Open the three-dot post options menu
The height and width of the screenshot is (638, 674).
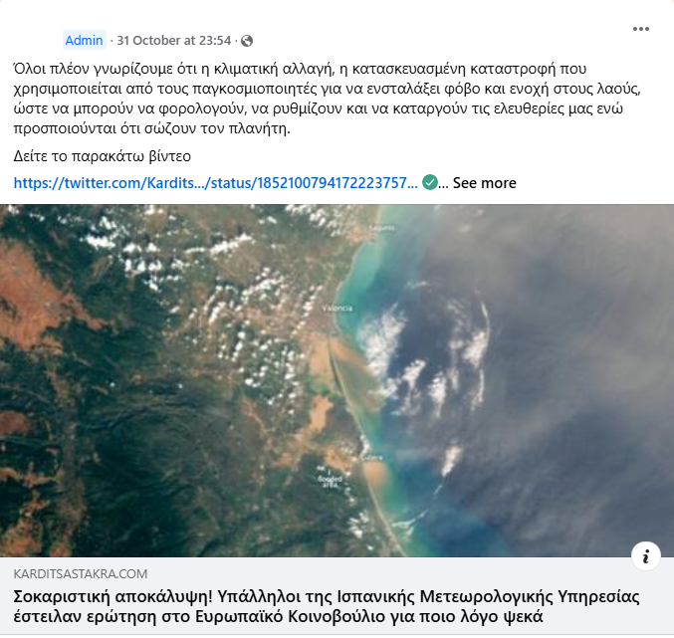(640, 29)
